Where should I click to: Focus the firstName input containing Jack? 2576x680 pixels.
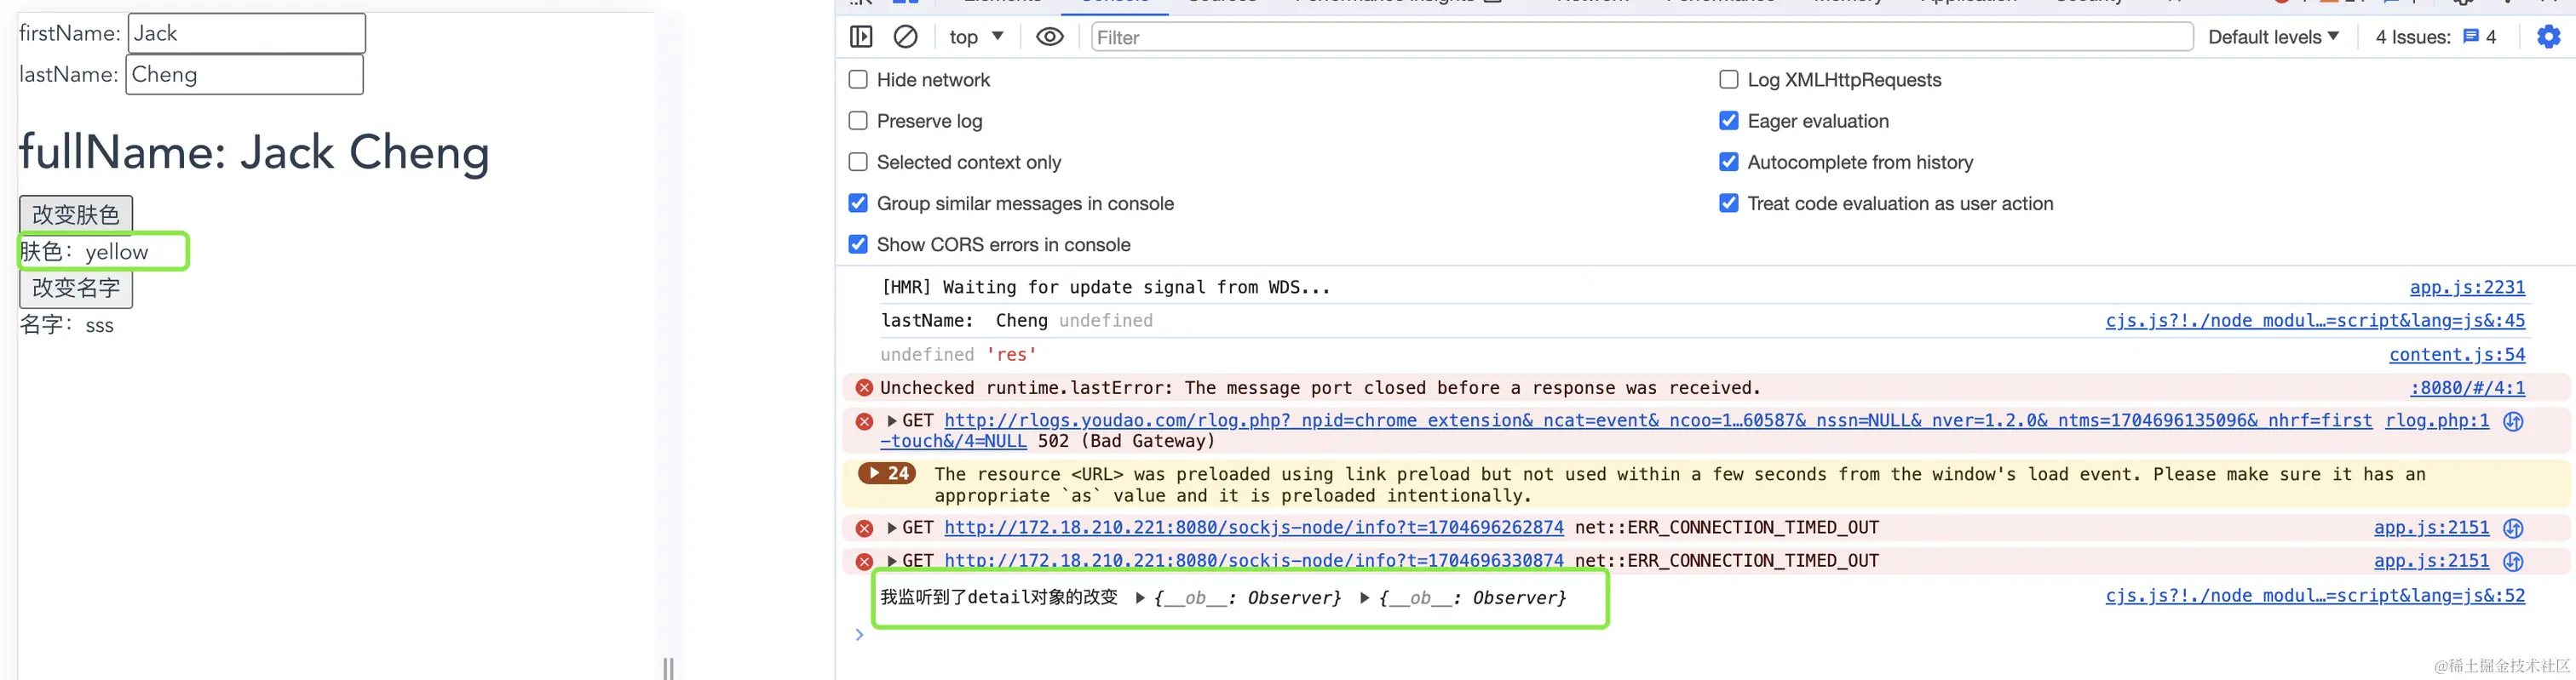point(247,33)
